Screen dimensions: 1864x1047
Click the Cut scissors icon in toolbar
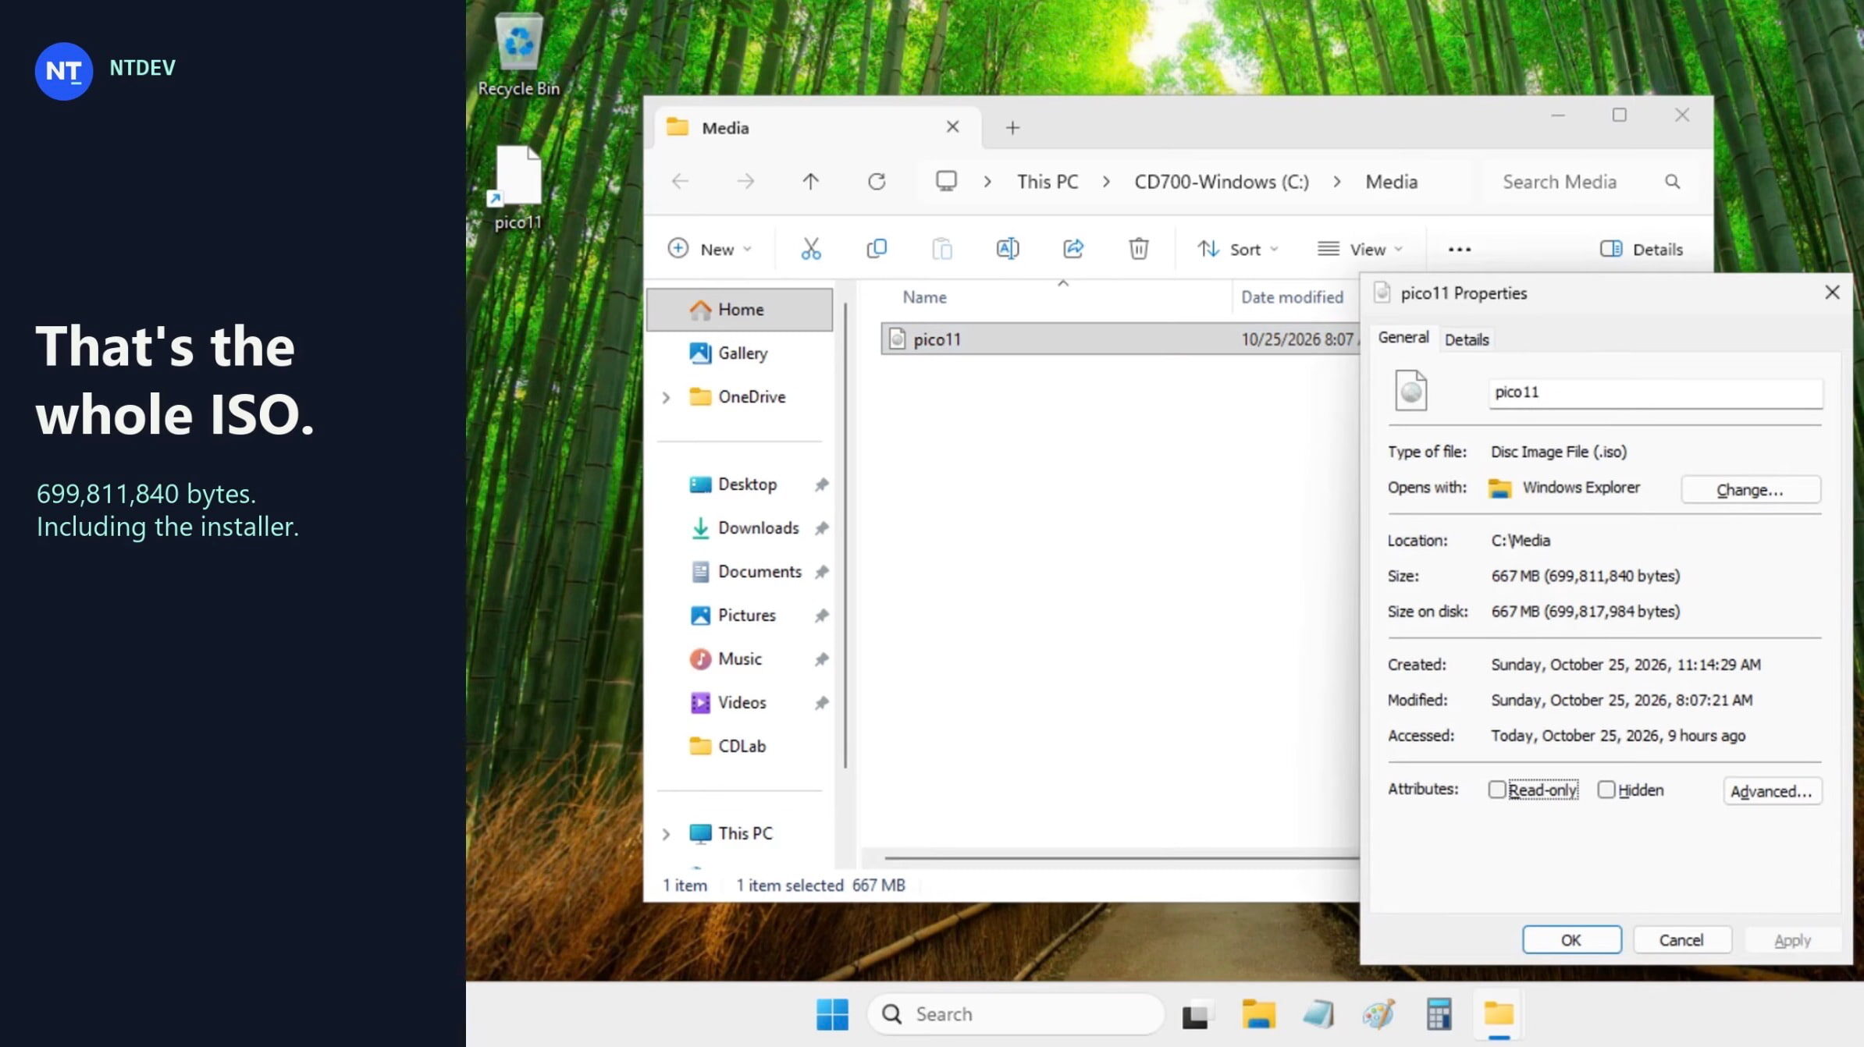point(811,249)
